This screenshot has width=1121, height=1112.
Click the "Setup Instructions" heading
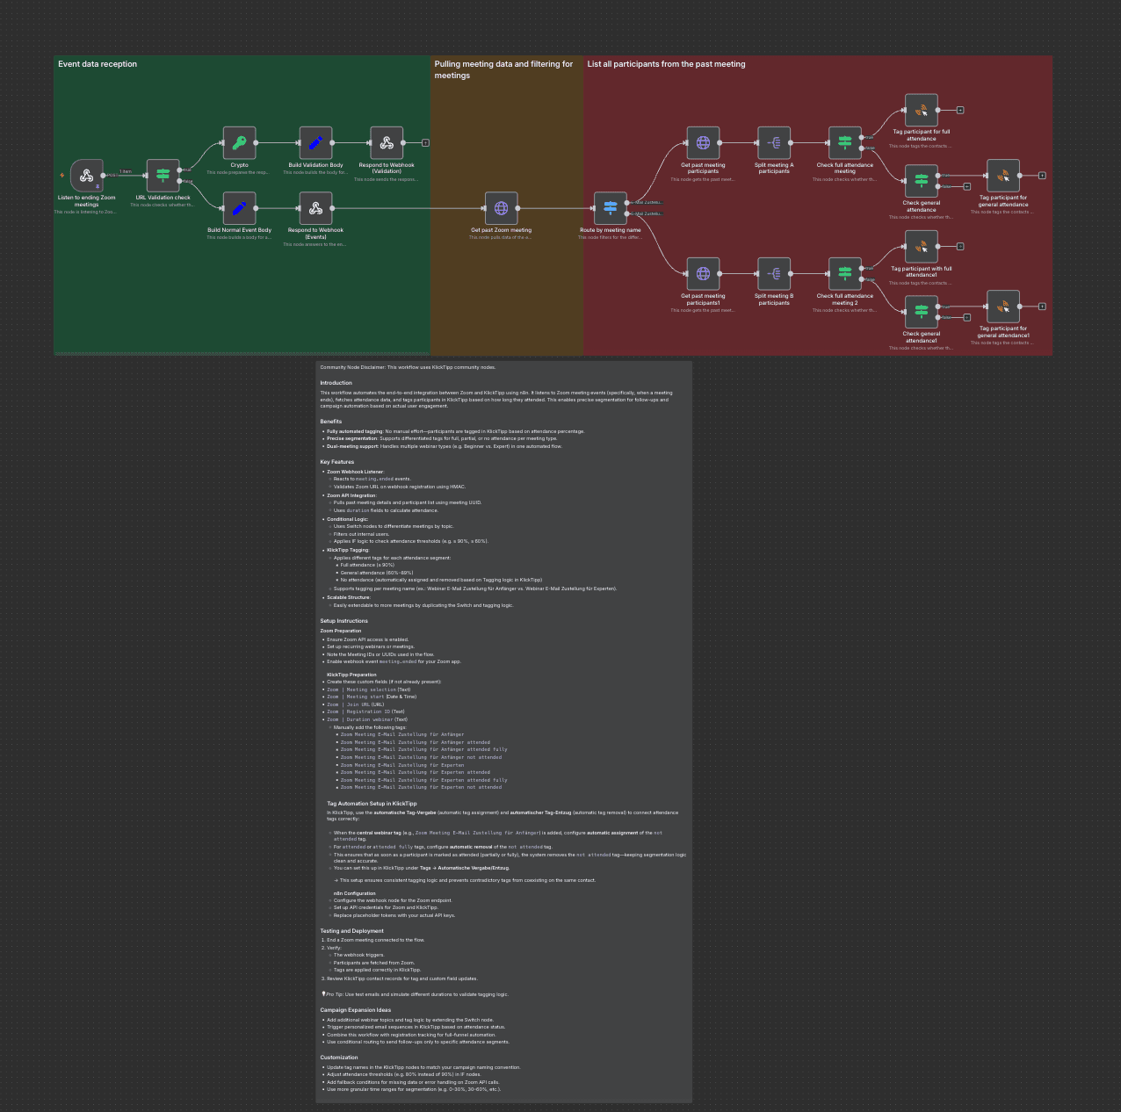pos(344,621)
